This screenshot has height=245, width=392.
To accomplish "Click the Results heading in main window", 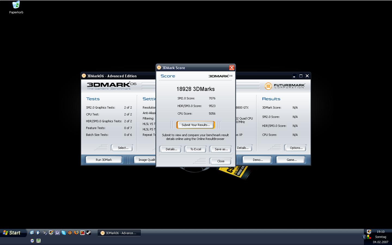I will [271, 99].
